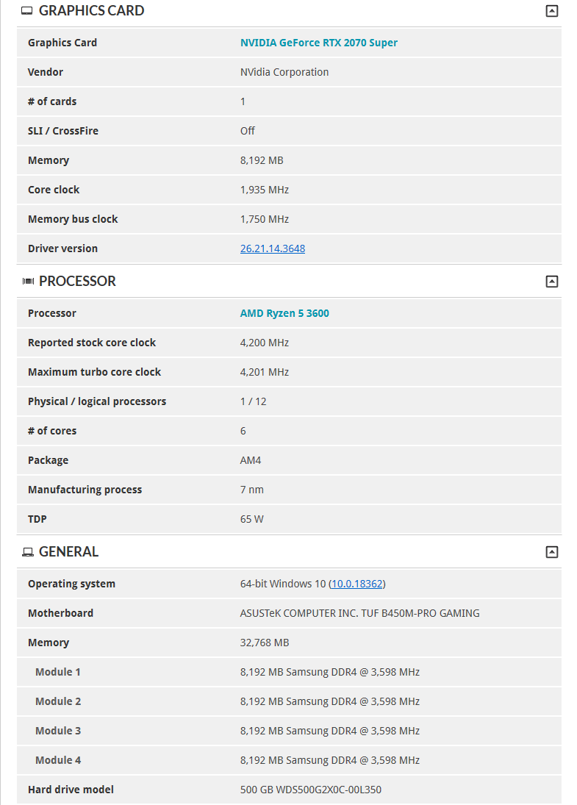Viewport: 577px width, 805px height.
Task: Click the SLI / CrossFire Off value
Action: (x=248, y=131)
